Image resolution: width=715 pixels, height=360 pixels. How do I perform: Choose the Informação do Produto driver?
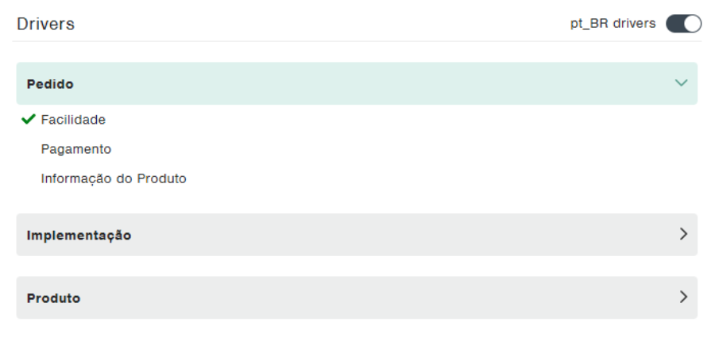coord(114,178)
